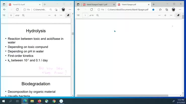The width and height of the screenshot is (186, 104).
Task: Open more PDF tools in left viewer
Action: click(61, 15)
